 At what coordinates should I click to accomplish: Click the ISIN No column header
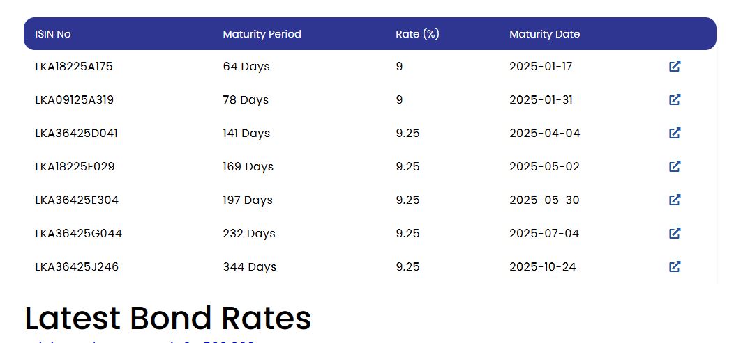(53, 34)
